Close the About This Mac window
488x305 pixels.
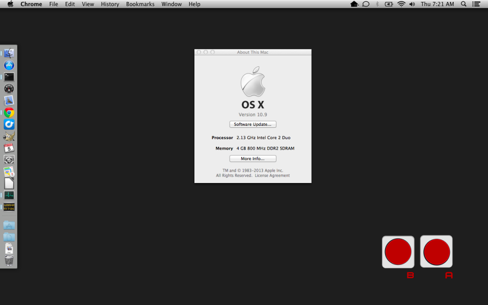pyautogui.click(x=199, y=52)
